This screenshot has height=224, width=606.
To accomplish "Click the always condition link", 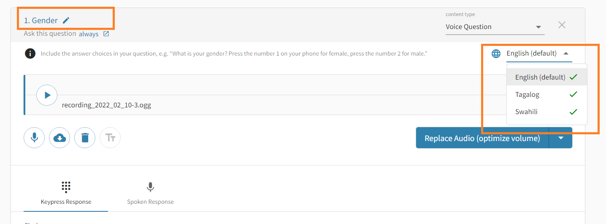I will (89, 34).
